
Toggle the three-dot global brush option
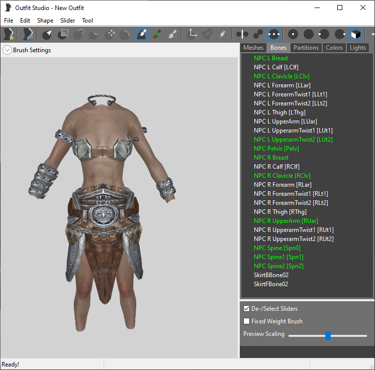click(274, 34)
